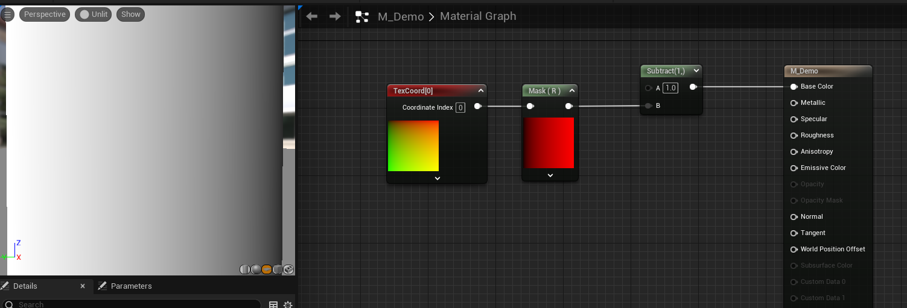The width and height of the screenshot is (907, 308).
Task: Navigate forward with the right arrow
Action: pos(335,16)
